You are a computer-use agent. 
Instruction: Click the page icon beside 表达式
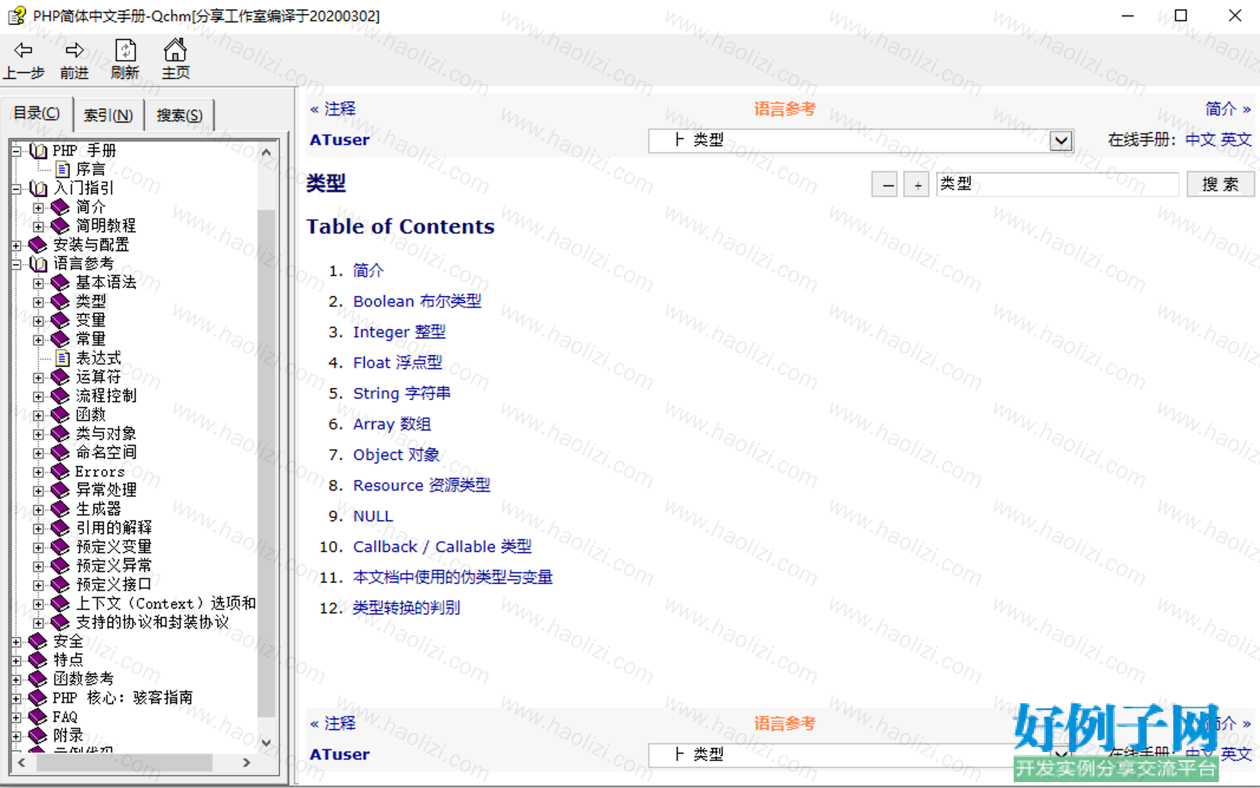pyautogui.click(x=63, y=358)
